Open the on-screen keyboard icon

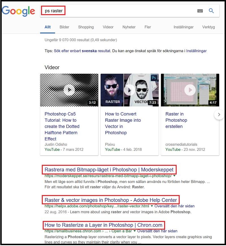click(200, 11)
